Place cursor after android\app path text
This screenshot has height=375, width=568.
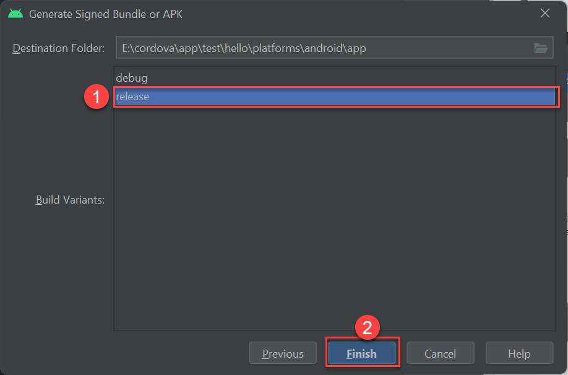366,48
